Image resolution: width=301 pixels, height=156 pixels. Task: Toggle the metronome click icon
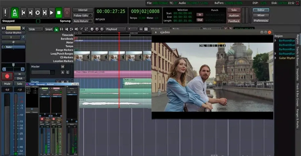[15, 13]
